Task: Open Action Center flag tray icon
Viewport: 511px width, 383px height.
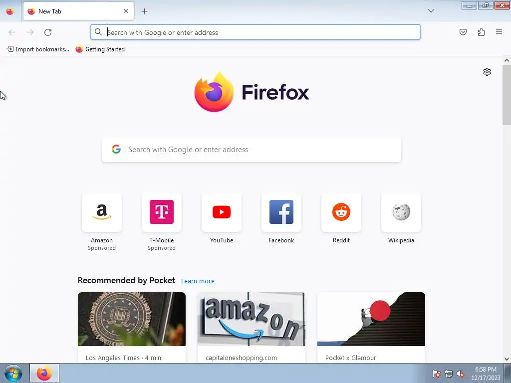Action: click(x=436, y=374)
